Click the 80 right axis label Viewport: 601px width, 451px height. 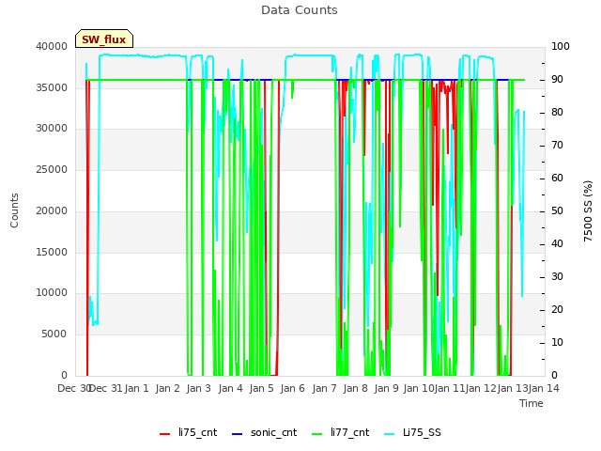click(x=557, y=112)
